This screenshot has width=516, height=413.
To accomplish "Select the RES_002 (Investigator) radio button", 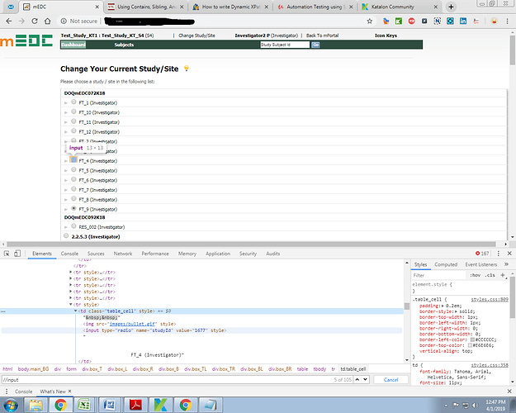I will pos(74,225).
